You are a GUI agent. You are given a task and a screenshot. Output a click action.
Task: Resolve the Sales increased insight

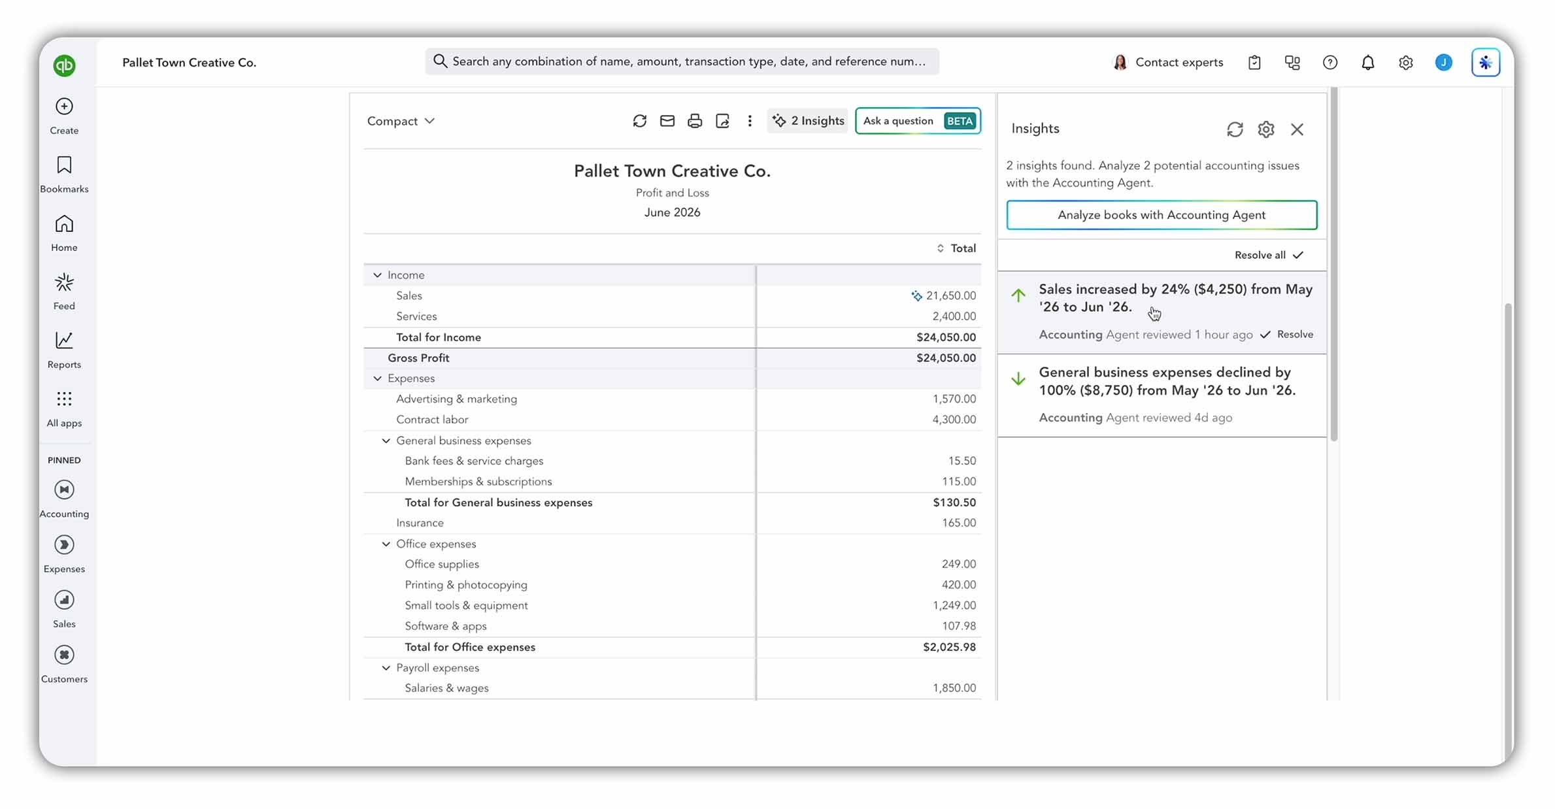[x=1287, y=334]
